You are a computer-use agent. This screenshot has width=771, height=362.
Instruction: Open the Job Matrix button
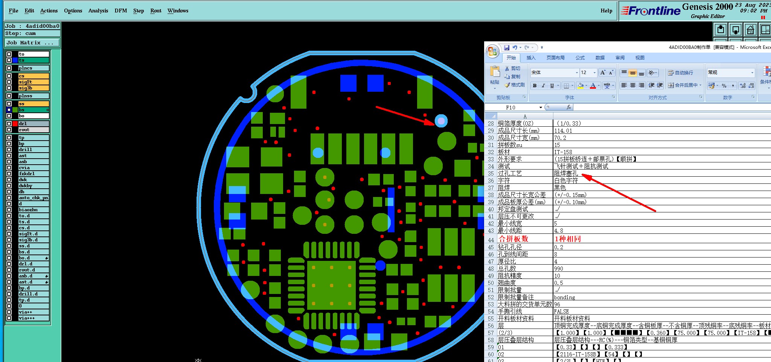click(x=32, y=43)
